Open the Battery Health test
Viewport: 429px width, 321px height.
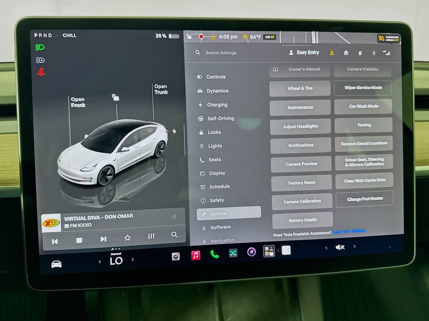pos(302,220)
